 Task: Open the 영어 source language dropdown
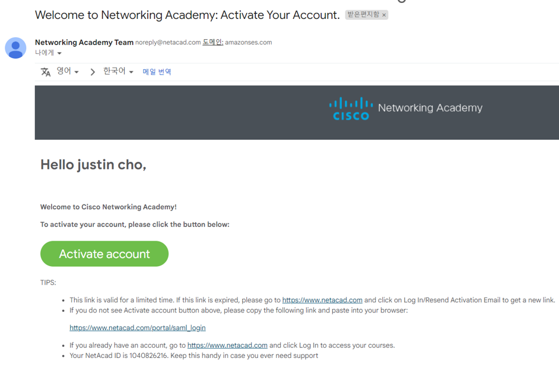pyautogui.click(x=68, y=71)
